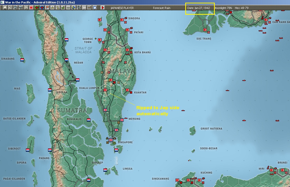Open the globe world map icon
290x187 pixels.
point(74,8)
